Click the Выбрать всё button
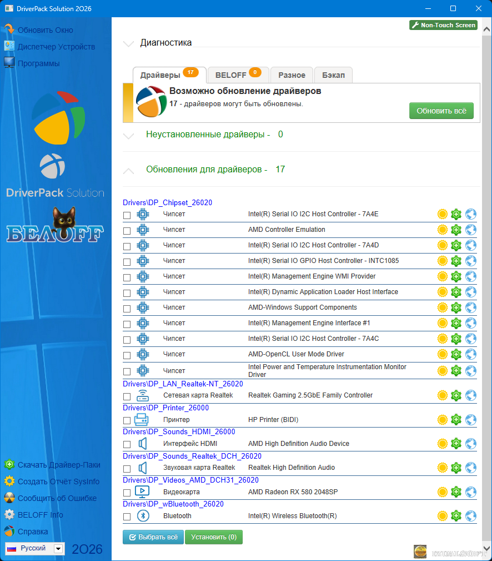This screenshot has height=561, width=492. (153, 537)
